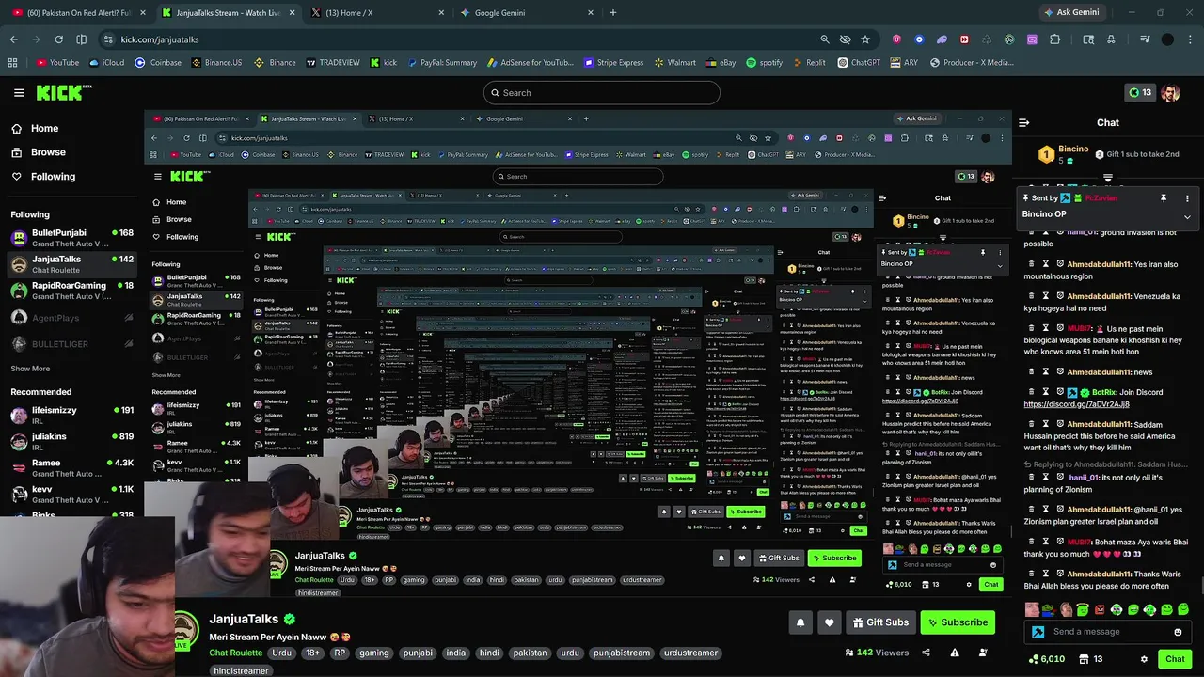Open the Kick hamburger sidebar menu
The height and width of the screenshot is (677, 1204).
(19, 92)
